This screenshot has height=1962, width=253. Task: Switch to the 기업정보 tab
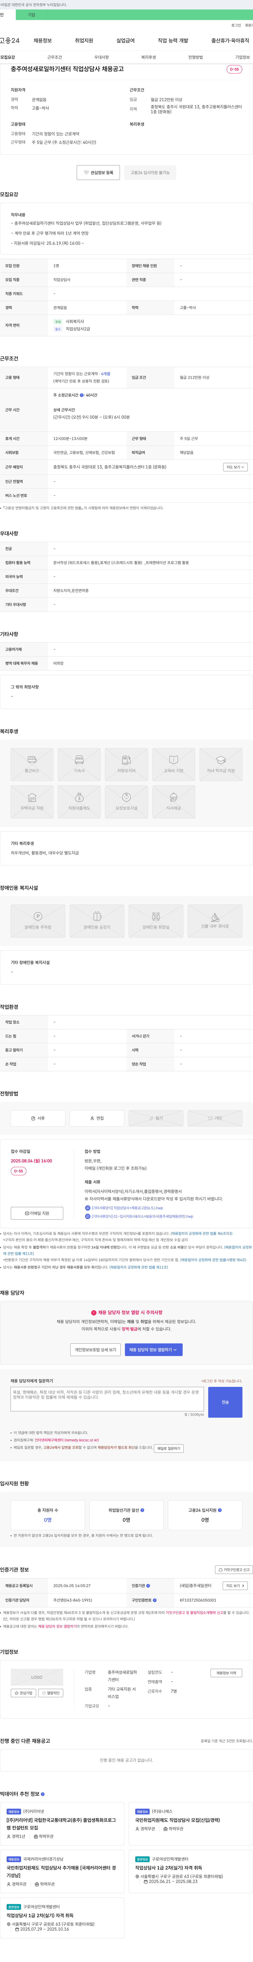[x=242, y=57]
